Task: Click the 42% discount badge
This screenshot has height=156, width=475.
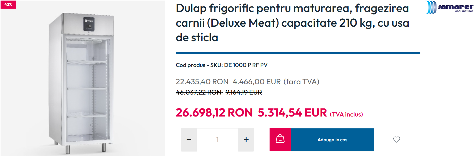Action: pos(8,4)
